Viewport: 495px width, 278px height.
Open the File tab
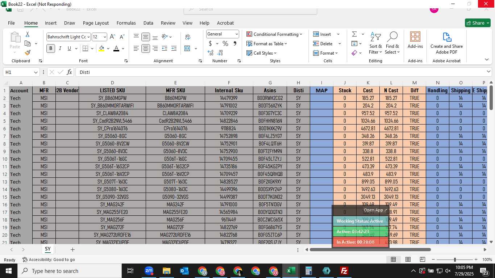coord(11,23)
